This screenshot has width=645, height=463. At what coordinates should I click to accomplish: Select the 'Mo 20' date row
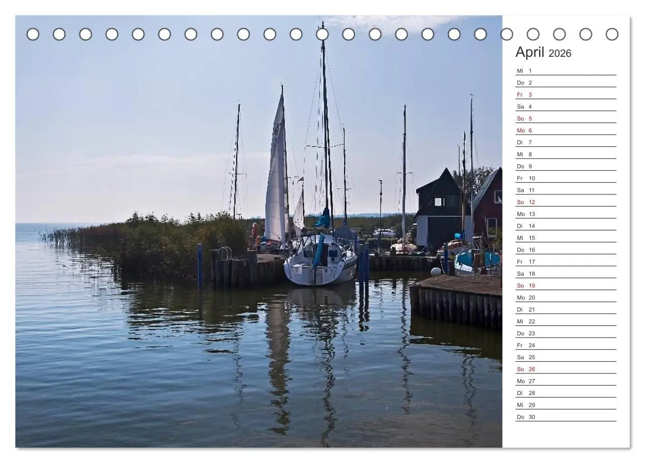pos(566,297)
